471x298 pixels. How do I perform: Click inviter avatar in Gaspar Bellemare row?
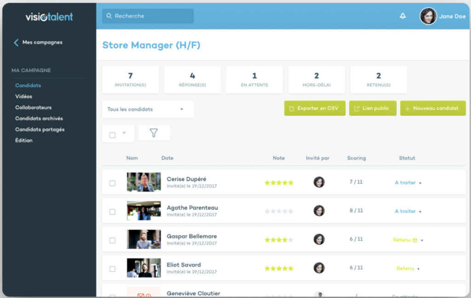point(319,239)
